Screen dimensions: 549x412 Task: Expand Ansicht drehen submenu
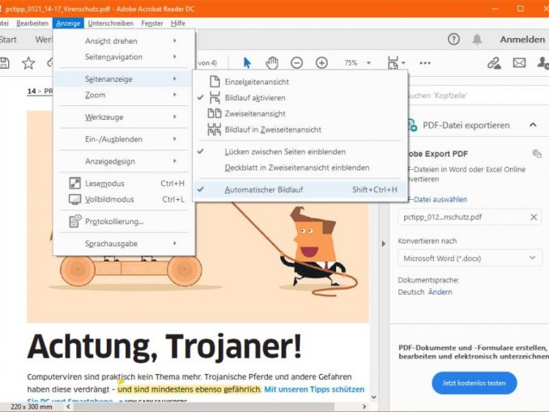point(124,41)
